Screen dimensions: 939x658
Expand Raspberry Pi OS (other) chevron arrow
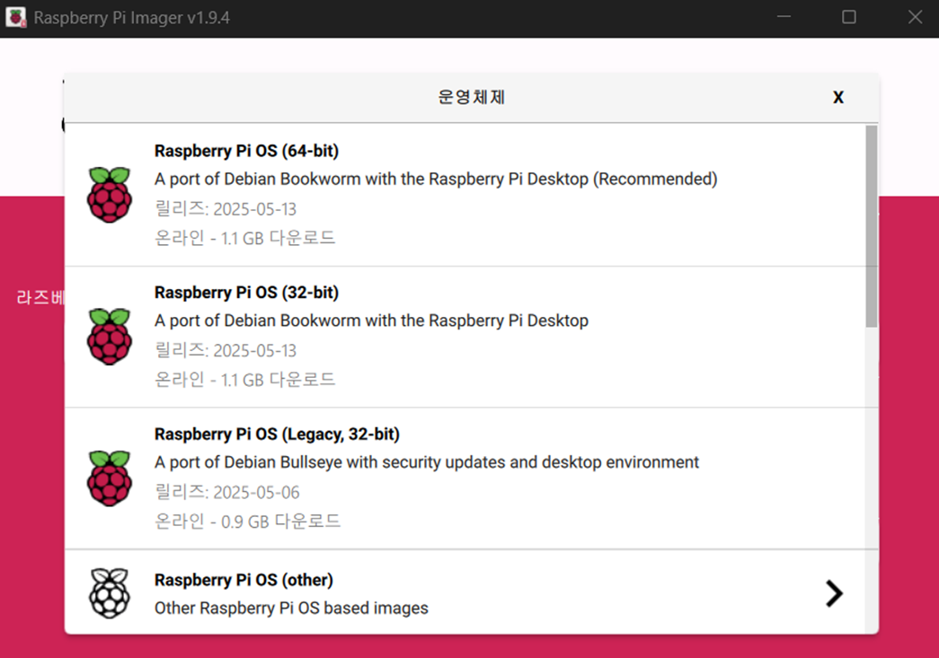[834, 593]
